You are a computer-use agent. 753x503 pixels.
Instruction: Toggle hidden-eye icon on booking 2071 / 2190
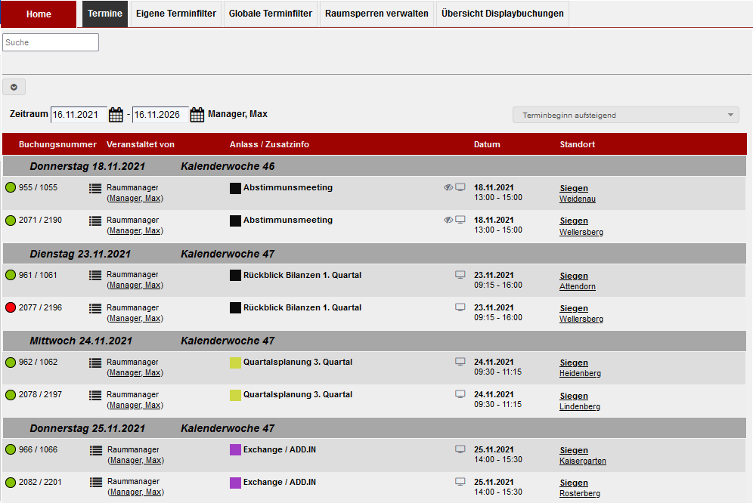448,221
